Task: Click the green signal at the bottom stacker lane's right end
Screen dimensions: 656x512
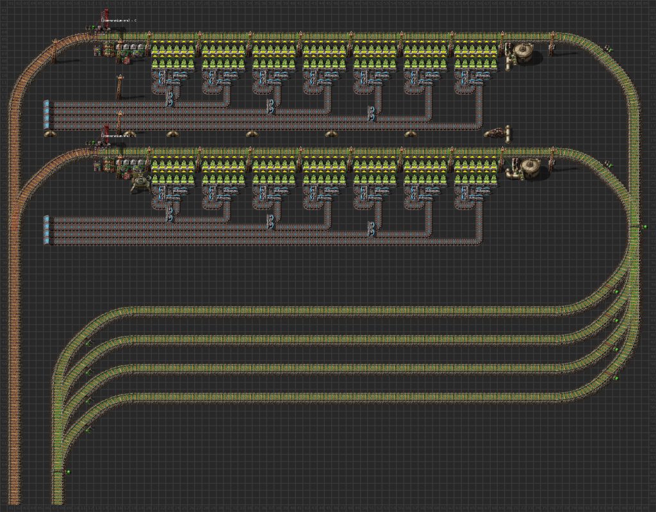Action: click(616, 378)
